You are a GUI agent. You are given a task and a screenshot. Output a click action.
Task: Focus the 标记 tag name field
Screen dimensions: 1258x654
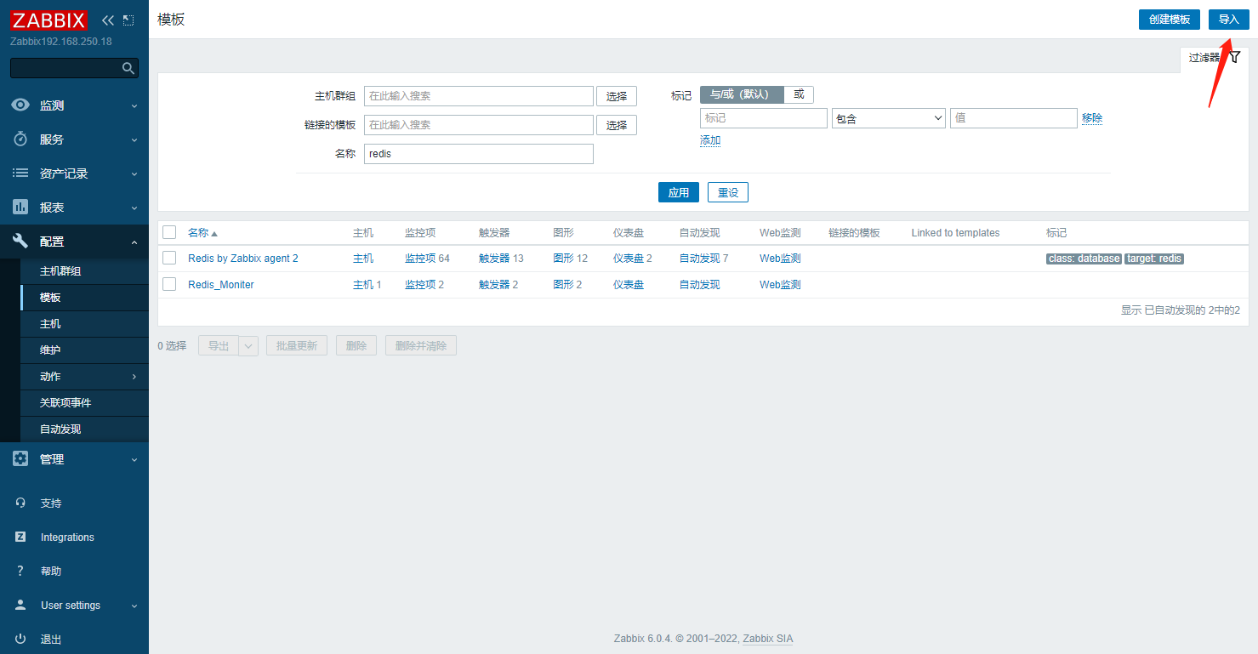coord(764,118)
